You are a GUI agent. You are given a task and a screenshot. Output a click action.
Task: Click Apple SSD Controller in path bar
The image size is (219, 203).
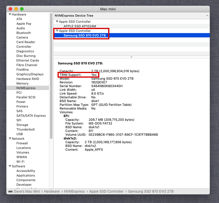click(106, 191)
